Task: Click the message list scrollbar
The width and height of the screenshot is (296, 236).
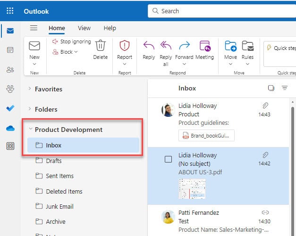Action: click(x=292, y=171)
